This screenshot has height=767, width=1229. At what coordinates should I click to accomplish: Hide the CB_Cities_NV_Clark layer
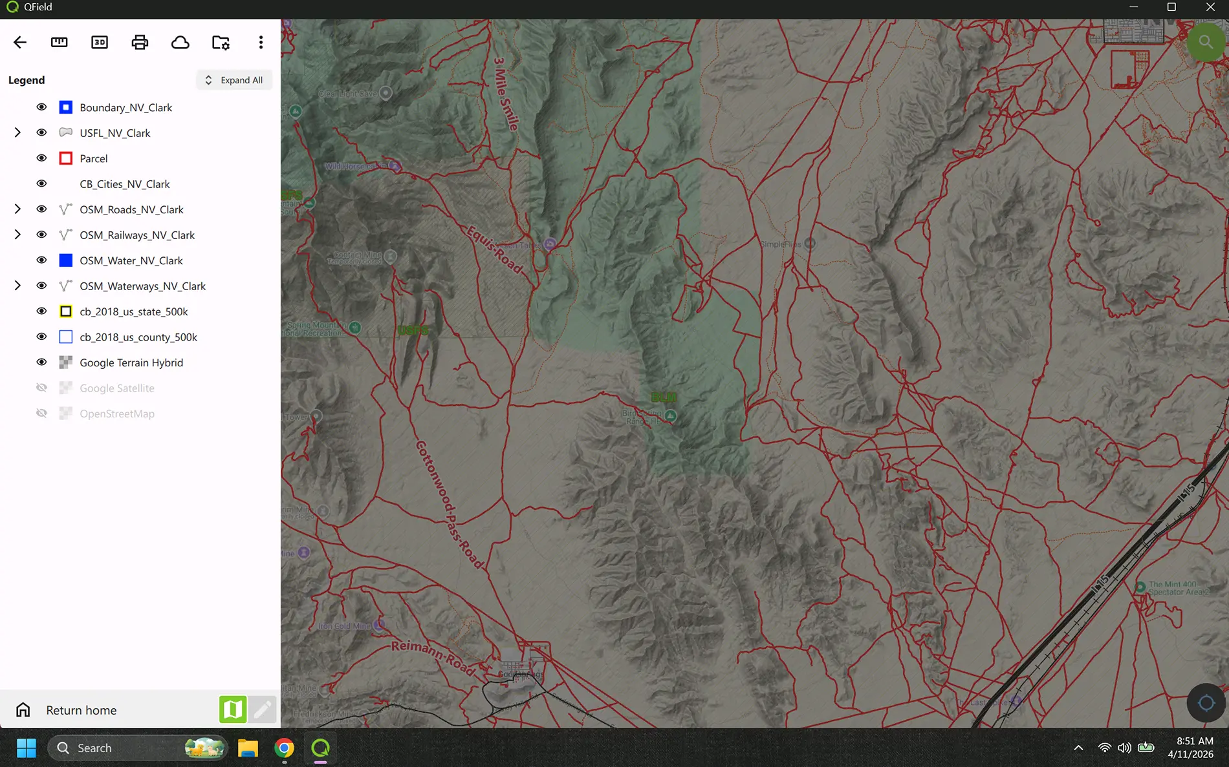pyautogui.click(x=41, y=184)
